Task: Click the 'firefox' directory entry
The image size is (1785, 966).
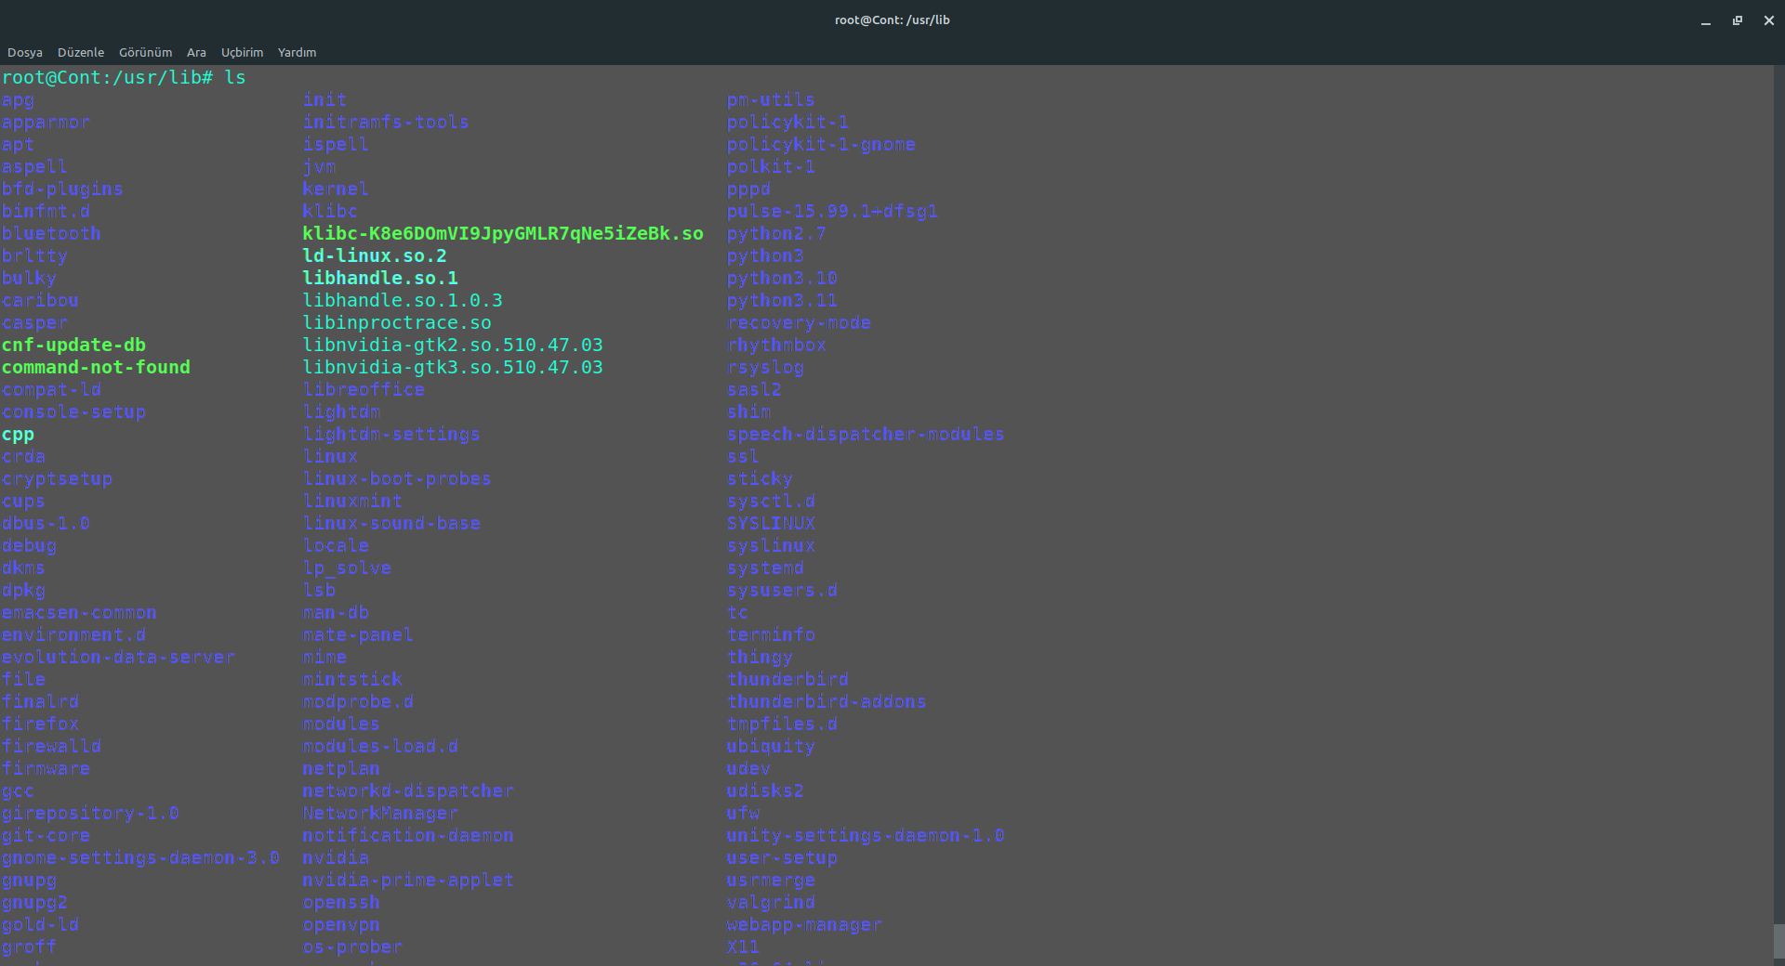Action: click(x=40, y=724)
